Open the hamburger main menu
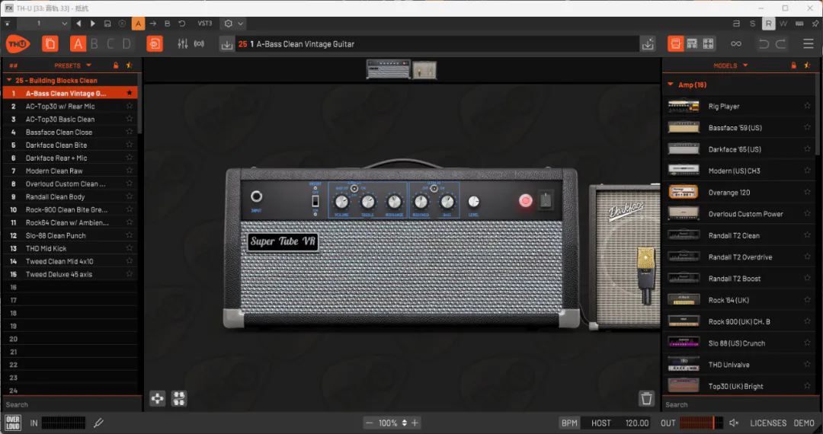 tap(809, 44)
